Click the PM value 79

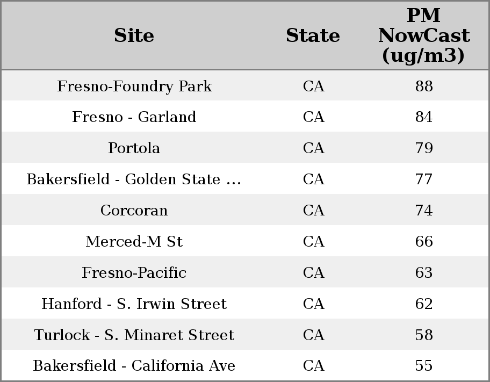(424, 148)
